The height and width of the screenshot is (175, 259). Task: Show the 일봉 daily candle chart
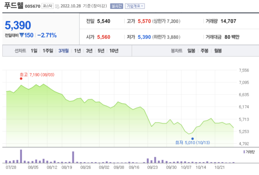[191, 51]
